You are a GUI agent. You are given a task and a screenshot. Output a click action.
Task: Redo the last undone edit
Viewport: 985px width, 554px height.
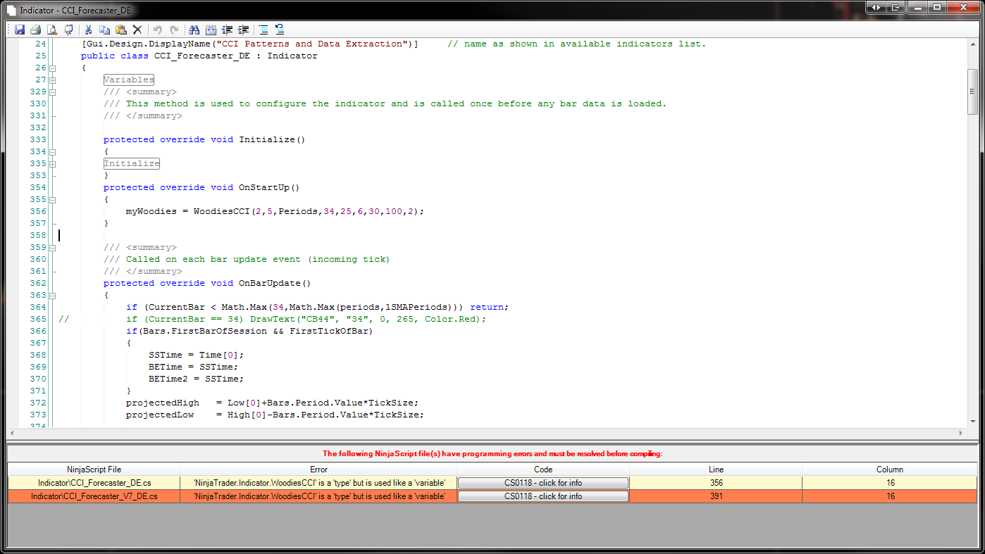174,30
